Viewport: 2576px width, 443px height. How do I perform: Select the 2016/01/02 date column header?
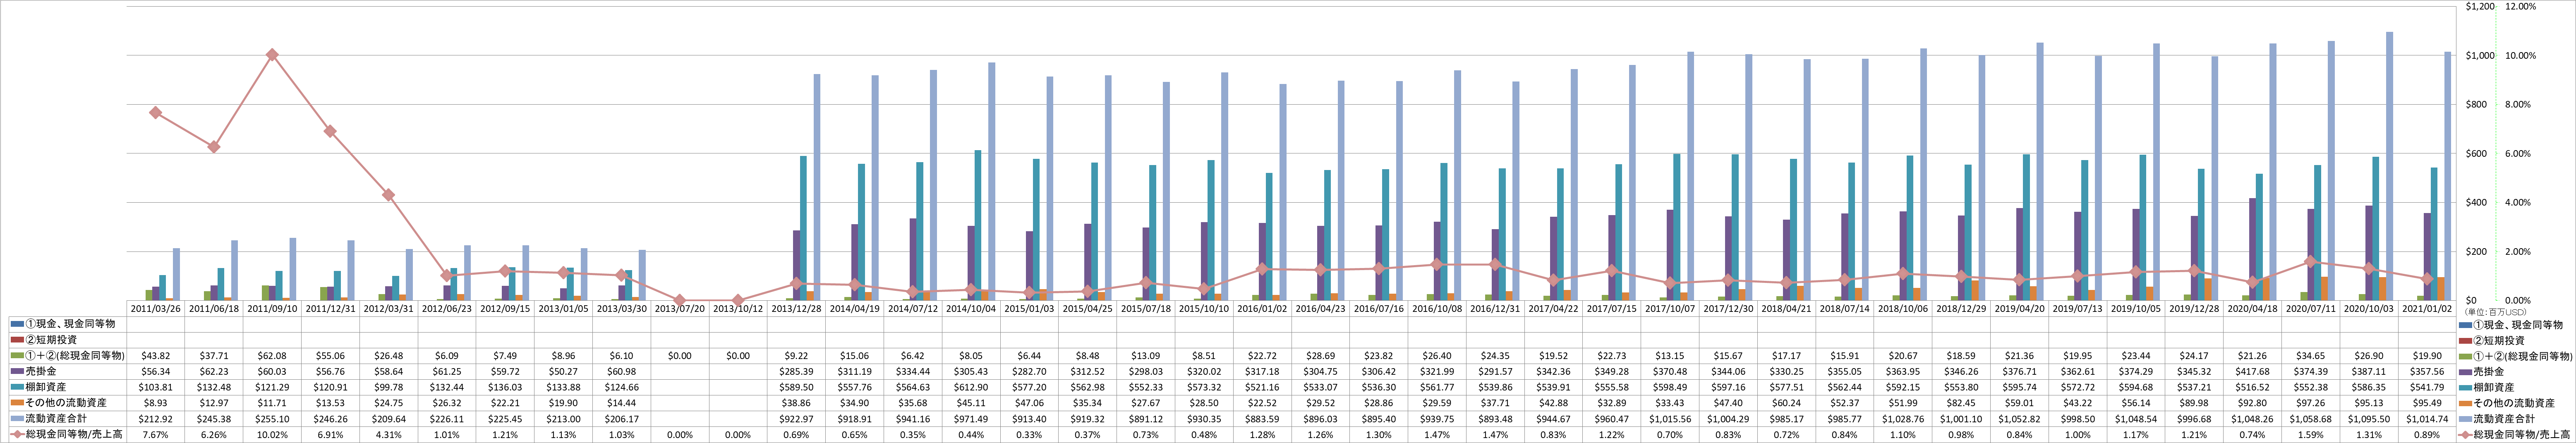point(1262,308)
